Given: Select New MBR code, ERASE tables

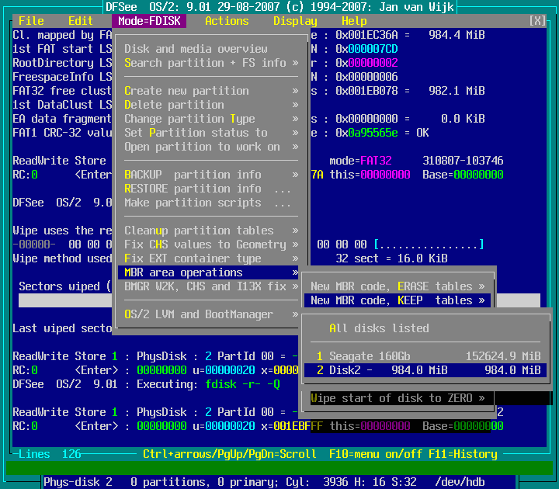Looking at the screenshot, I should (x=397, y=286).
